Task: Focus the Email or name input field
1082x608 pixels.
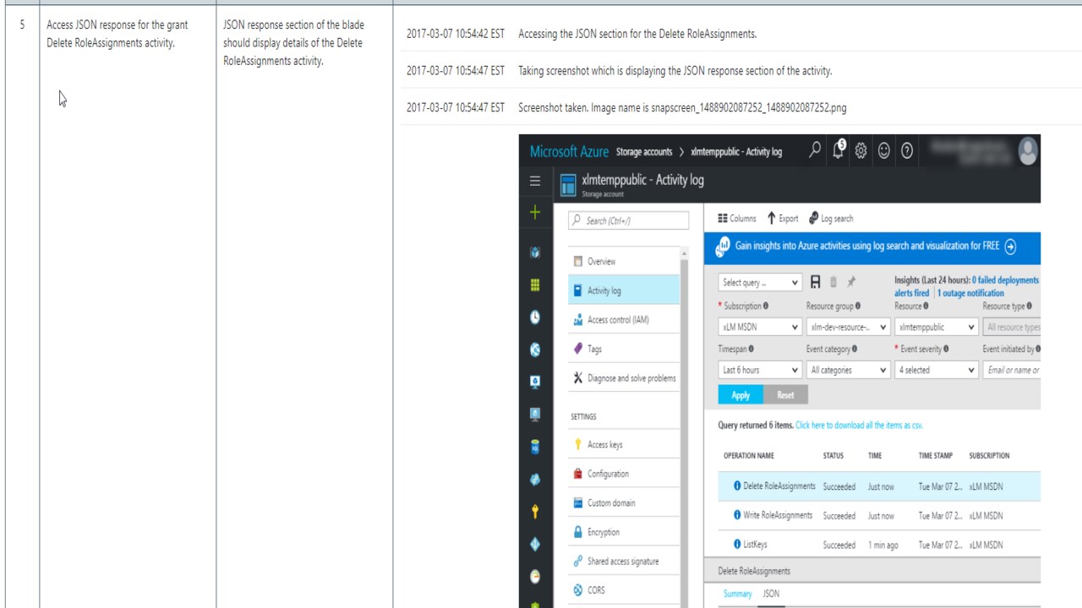Action: tap(1012, 370)
